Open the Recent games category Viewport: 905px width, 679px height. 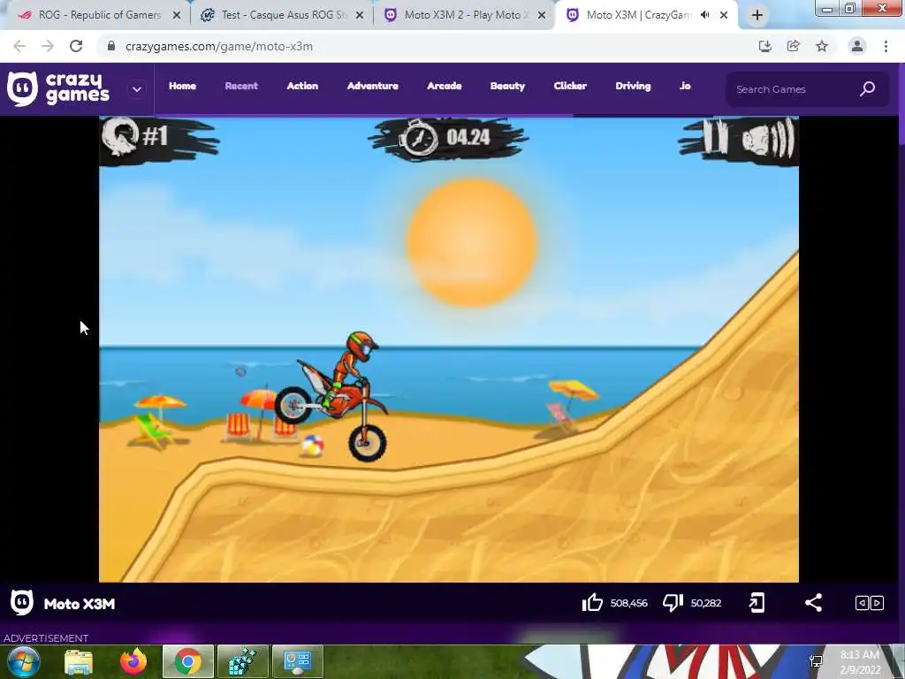(241, 86)
